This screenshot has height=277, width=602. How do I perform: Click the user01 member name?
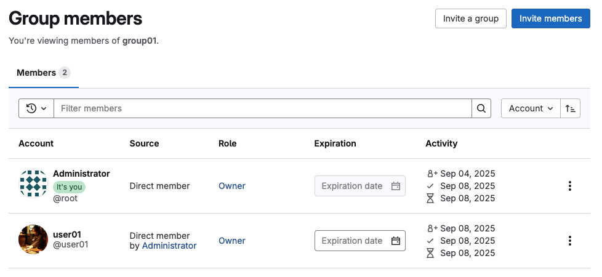coord(67,235)
